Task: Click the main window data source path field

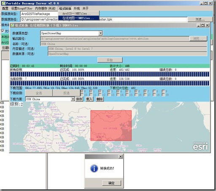Action: (x=104, y=19)
